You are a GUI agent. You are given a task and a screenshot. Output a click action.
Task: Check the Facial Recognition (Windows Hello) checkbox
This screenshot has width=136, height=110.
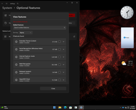click(60, 49)
